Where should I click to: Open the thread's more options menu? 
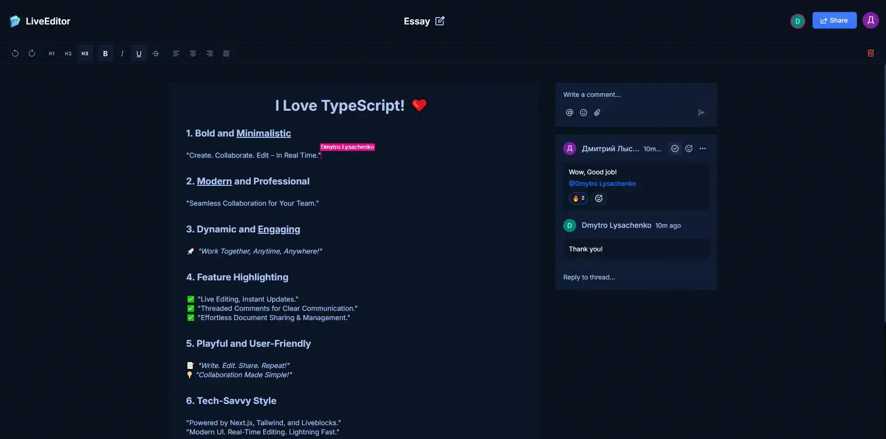pos(703,148)
